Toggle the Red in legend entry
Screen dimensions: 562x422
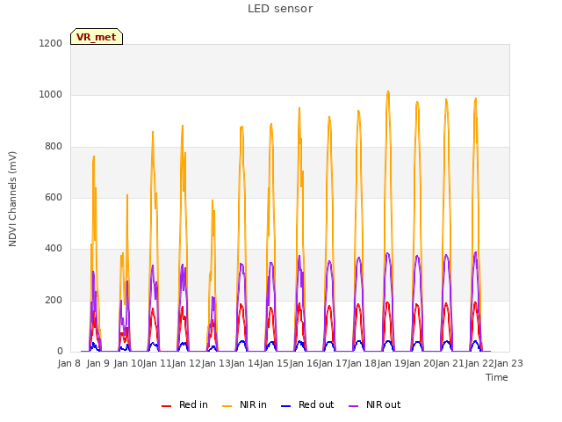click(x=185, y=404)
